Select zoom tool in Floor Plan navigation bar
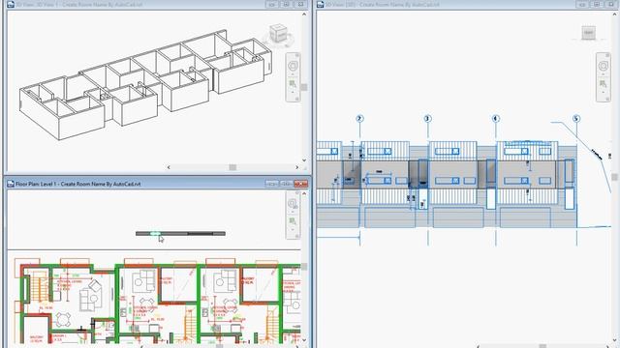The height and width of the screenshot is (348, 620). (x=293, y=221)
